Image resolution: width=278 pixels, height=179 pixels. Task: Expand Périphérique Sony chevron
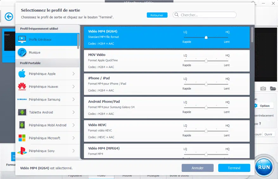pyautogui.click(x=73, y=151)
